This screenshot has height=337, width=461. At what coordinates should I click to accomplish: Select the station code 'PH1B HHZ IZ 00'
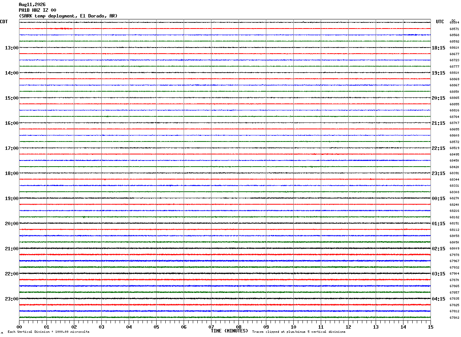click(x=37, y=10)
